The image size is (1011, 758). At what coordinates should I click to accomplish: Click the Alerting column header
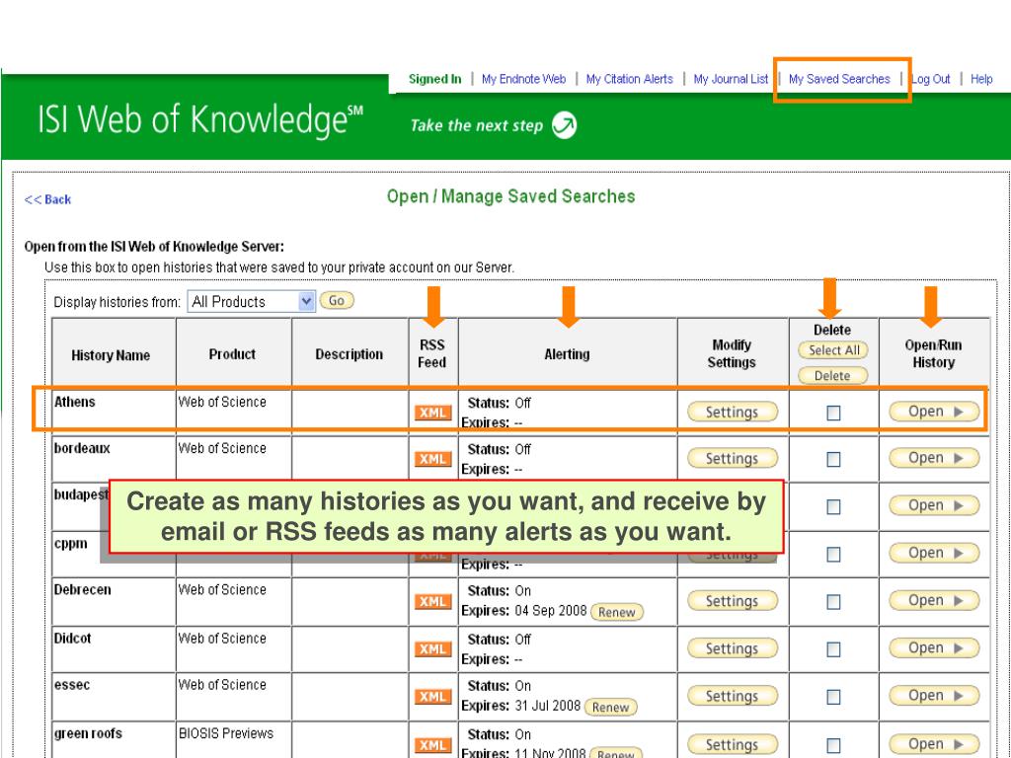click(567, 354)
